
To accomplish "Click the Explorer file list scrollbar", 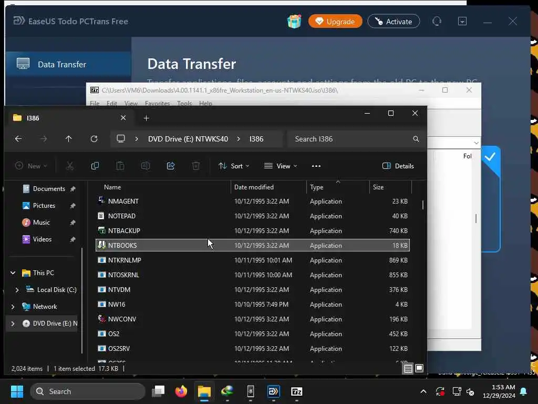I will [423, 205].
